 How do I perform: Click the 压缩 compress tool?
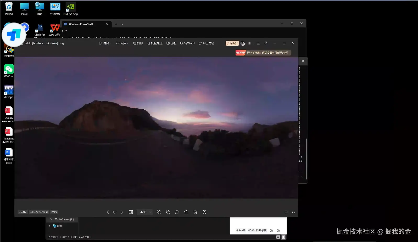pyautogui.click(x=171, y=43)
